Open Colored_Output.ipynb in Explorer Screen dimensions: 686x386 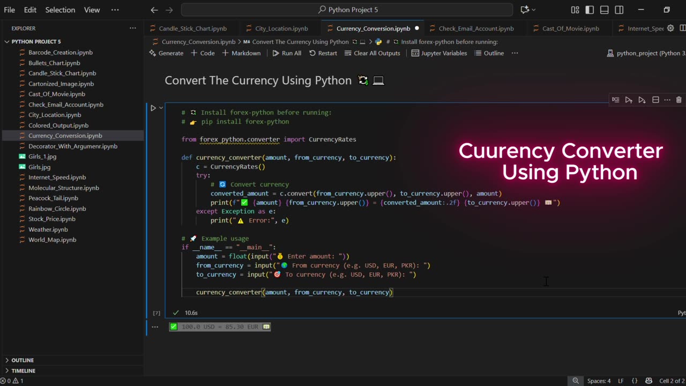58,125
